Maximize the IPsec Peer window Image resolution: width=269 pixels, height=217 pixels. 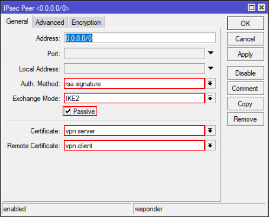point(251,7)
